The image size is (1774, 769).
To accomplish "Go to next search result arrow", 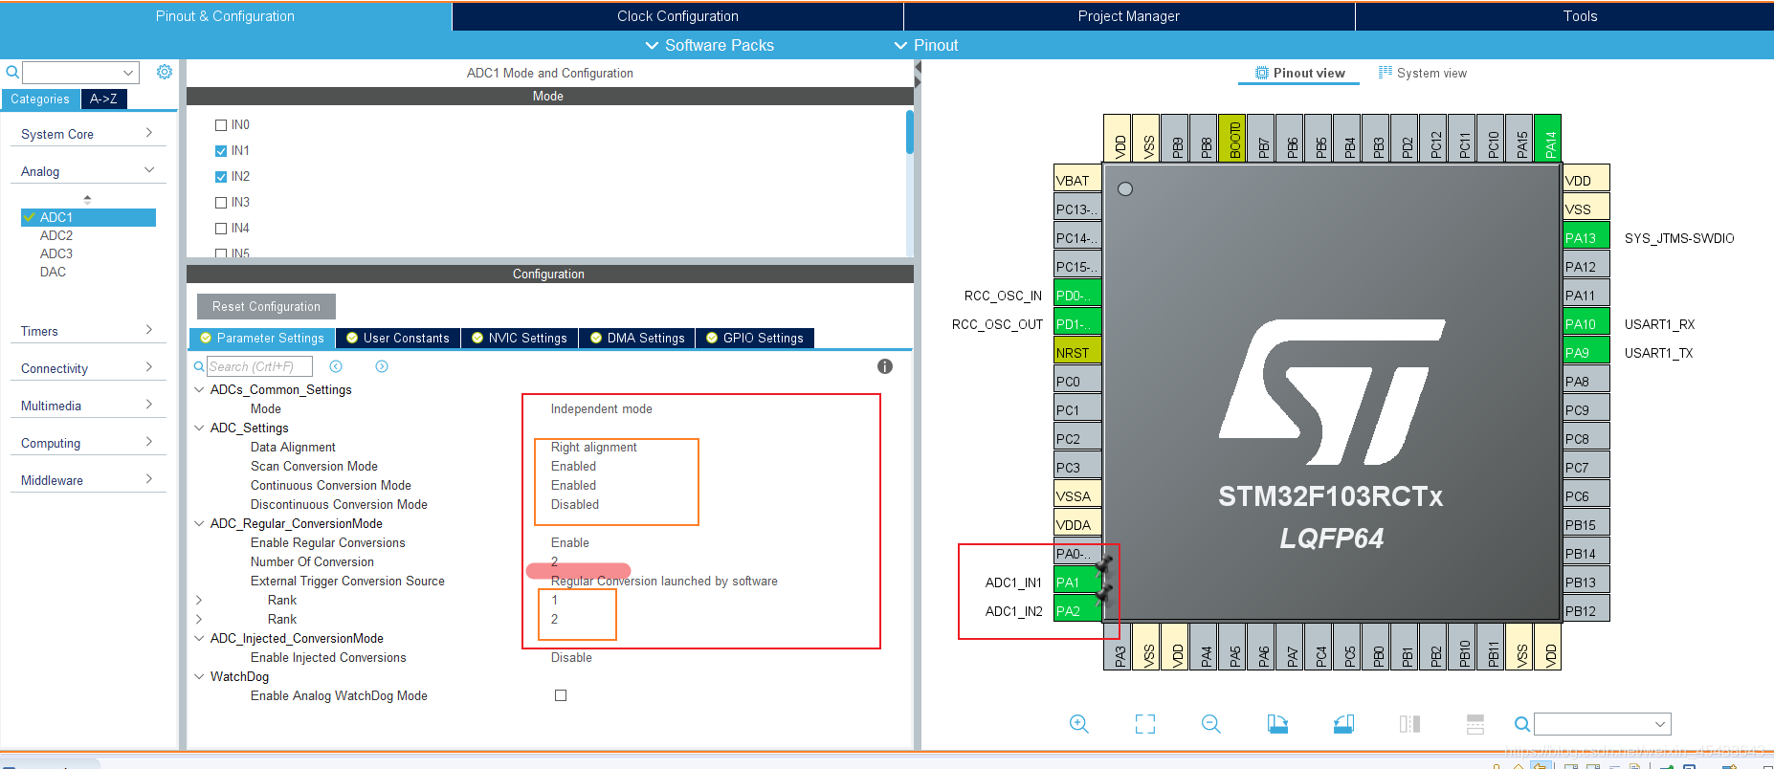I will coord(382,366).
